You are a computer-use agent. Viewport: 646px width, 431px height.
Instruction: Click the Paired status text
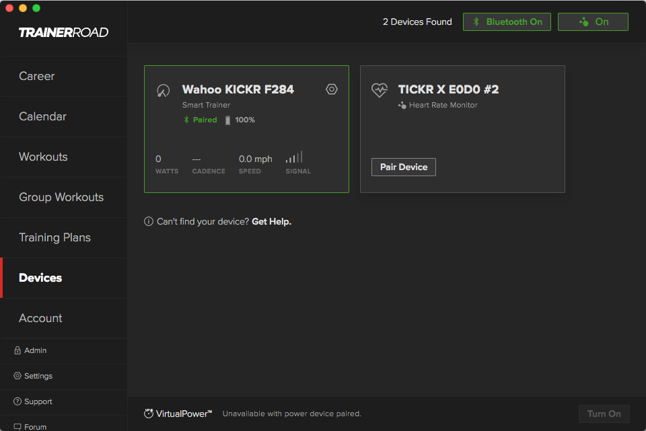pyautogui.click(x=205, y=120)
